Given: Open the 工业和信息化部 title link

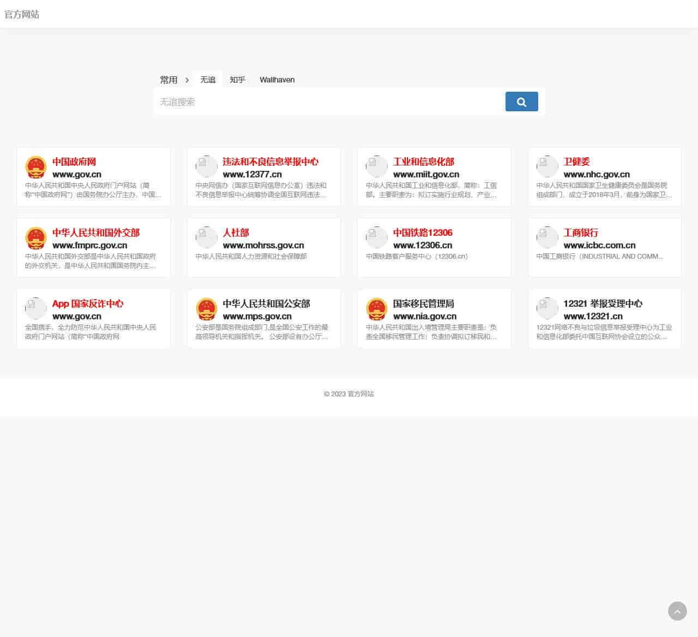Looking at the screenshot, I should (424, 162).
